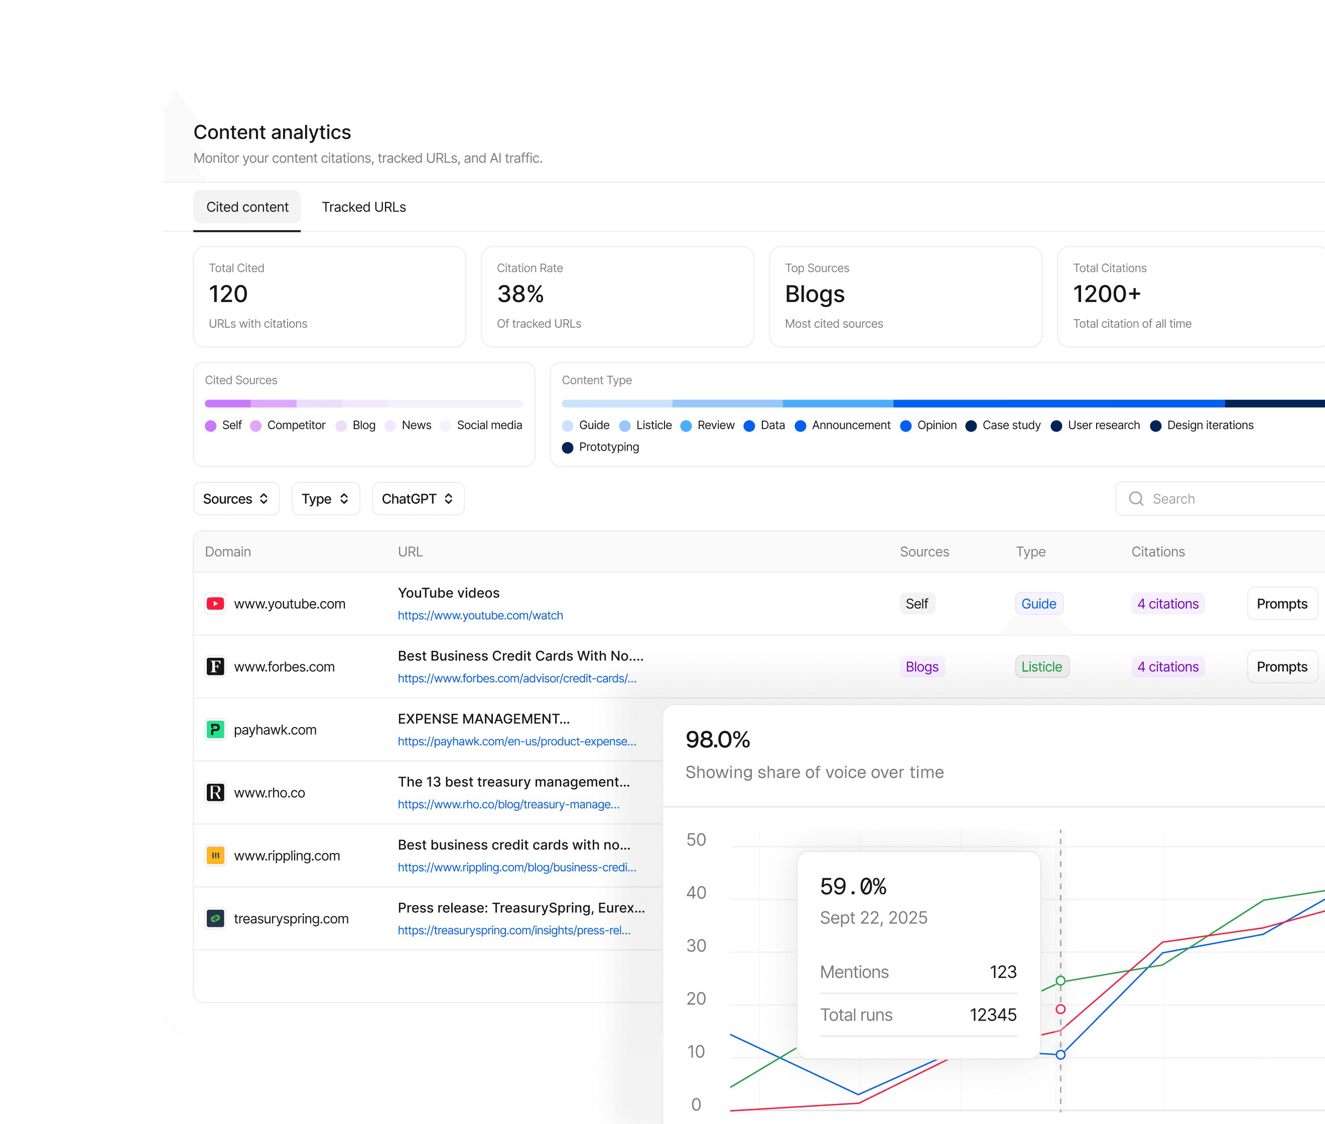
Task: Click the Competitor legend color dot
Action: tap(255, 426)
